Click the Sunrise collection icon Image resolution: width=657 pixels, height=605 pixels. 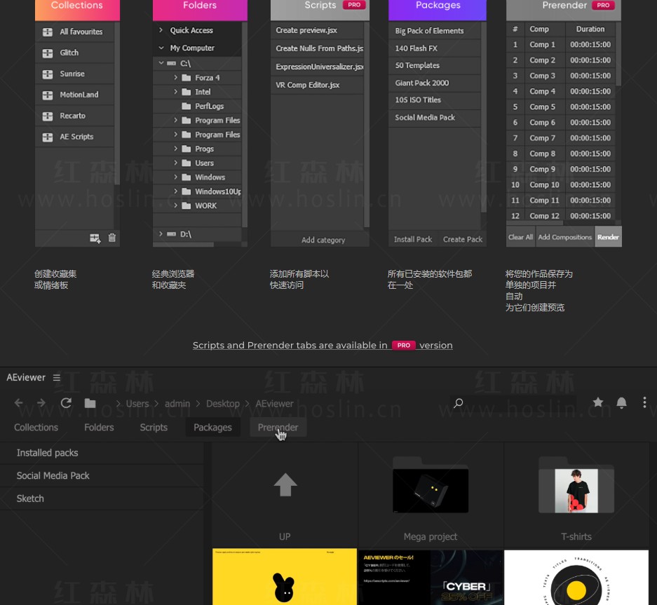coord(48,74)
